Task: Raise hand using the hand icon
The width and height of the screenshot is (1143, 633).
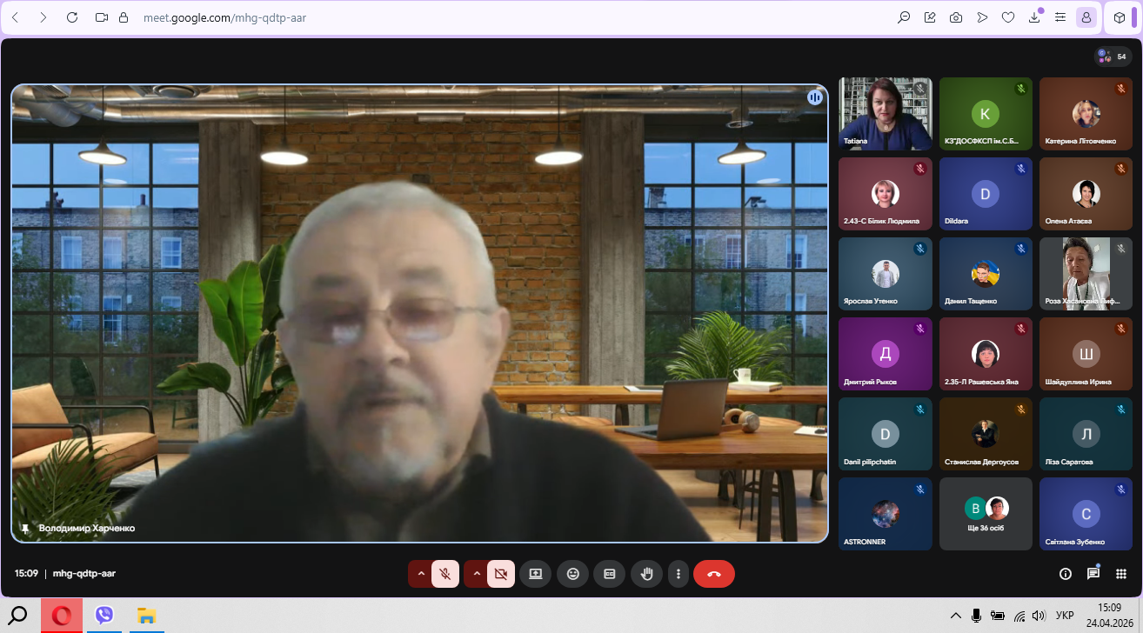Action: pyautogui.click(x=646, y=574)
